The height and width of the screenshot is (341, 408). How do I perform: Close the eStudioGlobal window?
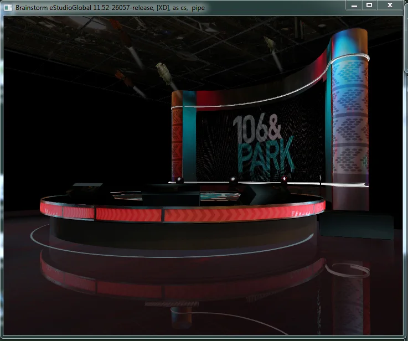(390, 5)
